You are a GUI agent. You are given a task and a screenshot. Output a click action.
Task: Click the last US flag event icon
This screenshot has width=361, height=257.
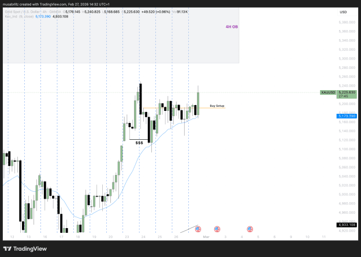[250, 229]
